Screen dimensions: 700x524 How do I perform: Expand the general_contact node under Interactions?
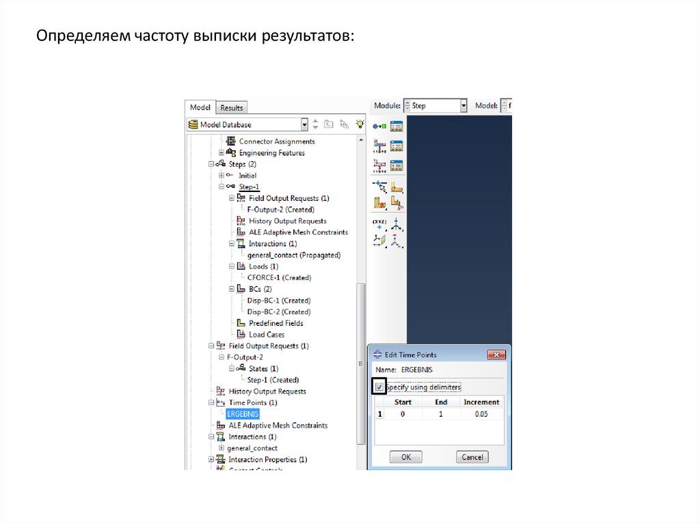point(221,448)
